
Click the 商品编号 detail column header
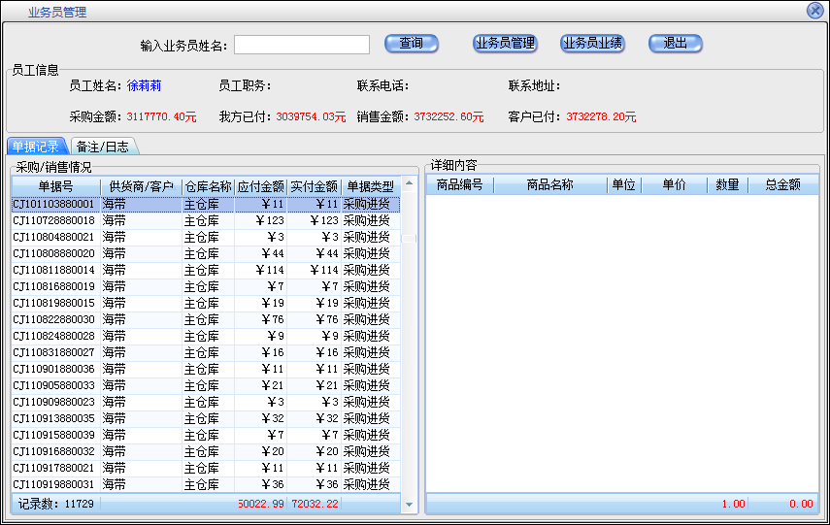459,184
